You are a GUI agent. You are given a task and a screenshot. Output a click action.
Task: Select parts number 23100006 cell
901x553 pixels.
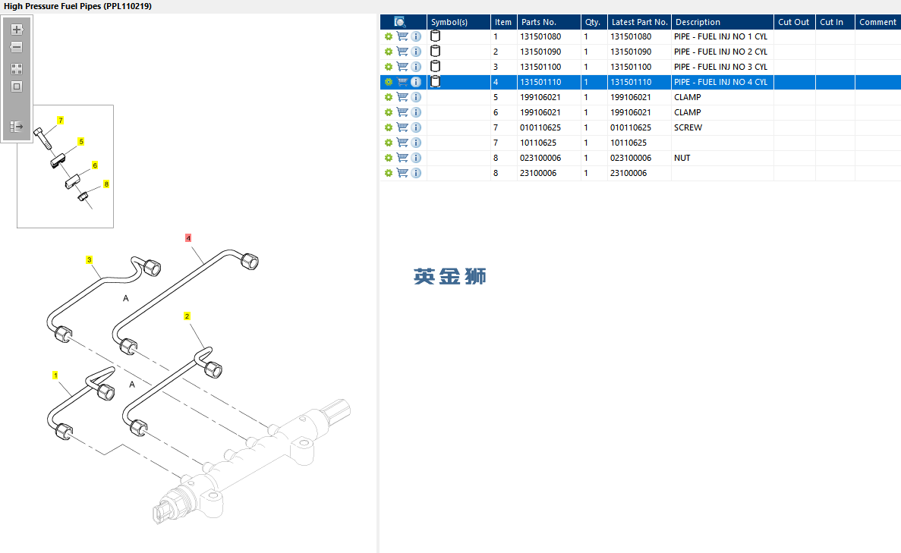(x=549, y=173)
